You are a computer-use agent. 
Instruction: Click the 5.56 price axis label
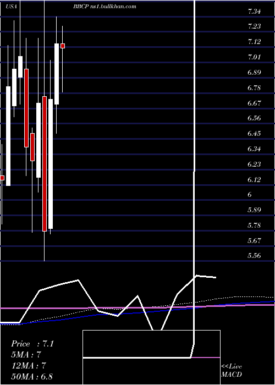[x=254, y=256]
